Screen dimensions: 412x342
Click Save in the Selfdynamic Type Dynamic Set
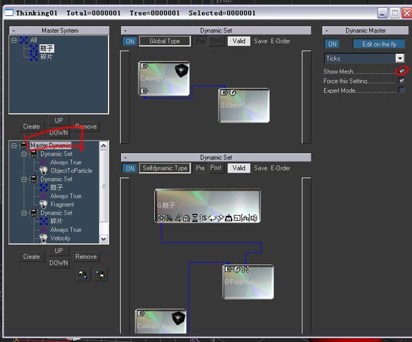pos(260,168)
